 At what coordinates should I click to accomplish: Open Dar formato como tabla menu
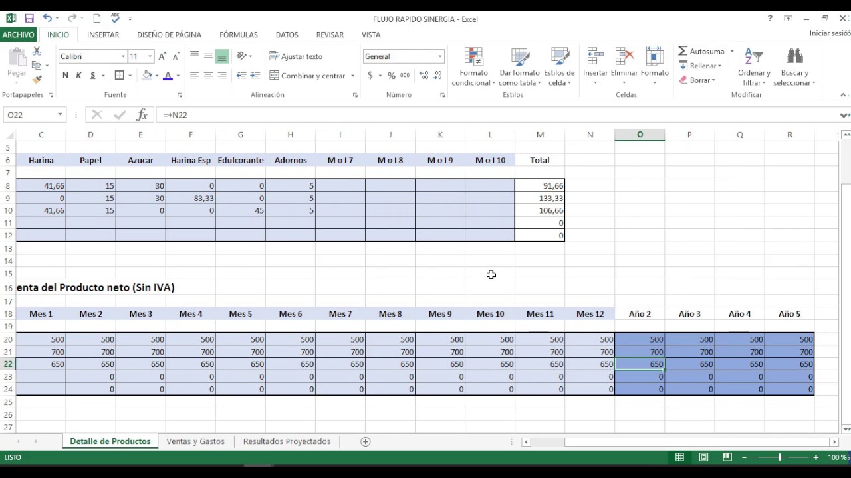[519, 67]
